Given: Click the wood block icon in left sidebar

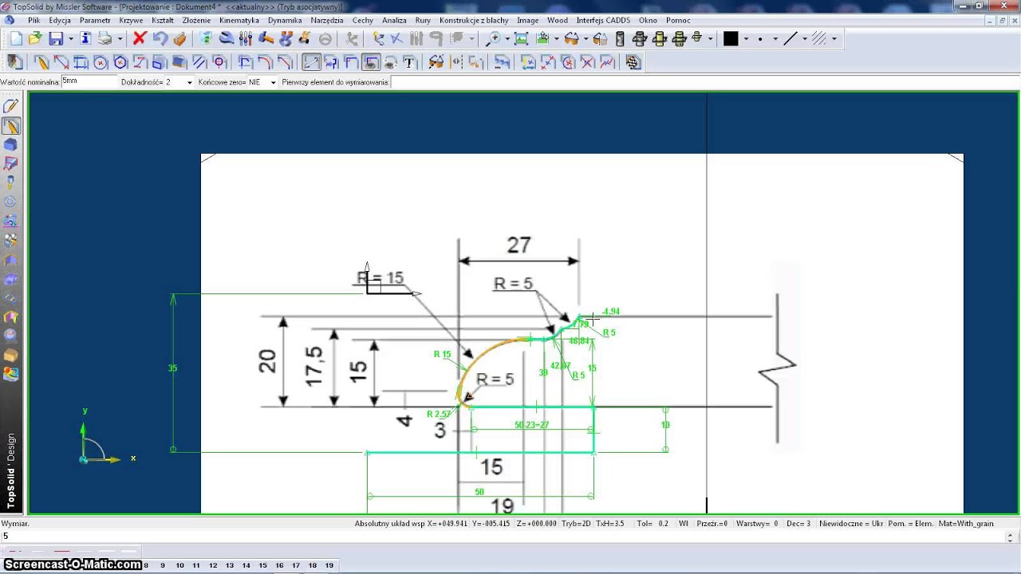Looking at the screenshot, I should [x=11, y=355].
